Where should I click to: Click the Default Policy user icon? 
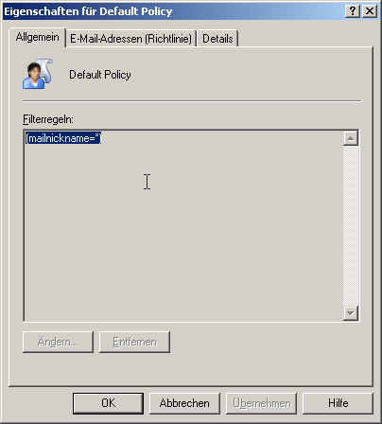tap(38, 74)
